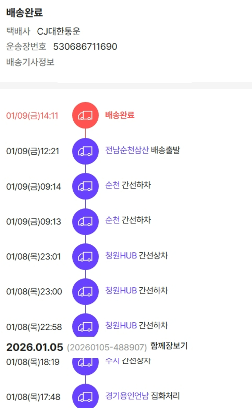
Task: Click the red 배송완료 status text
Action: 120,115
